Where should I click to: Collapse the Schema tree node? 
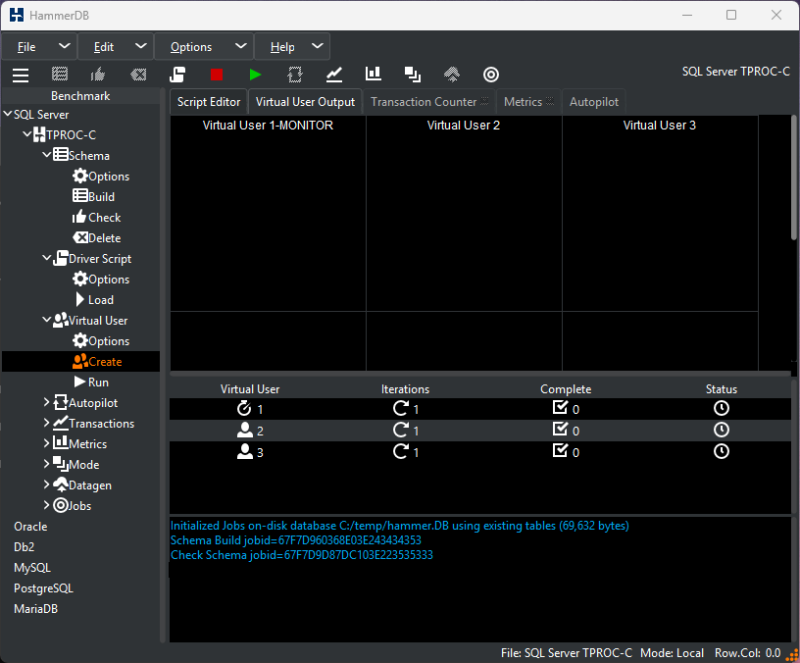point(46,155)
